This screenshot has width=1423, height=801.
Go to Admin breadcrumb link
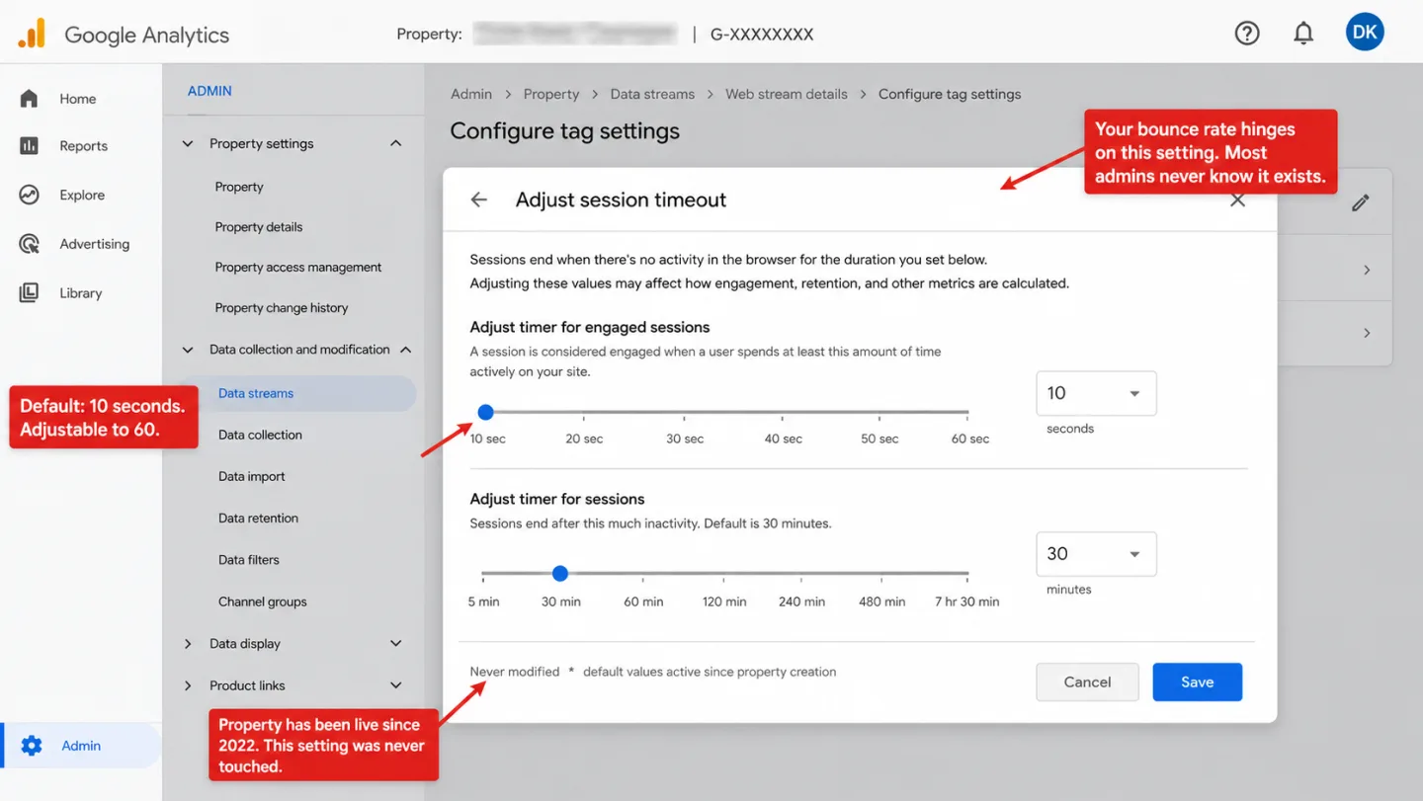click(471, 95)
